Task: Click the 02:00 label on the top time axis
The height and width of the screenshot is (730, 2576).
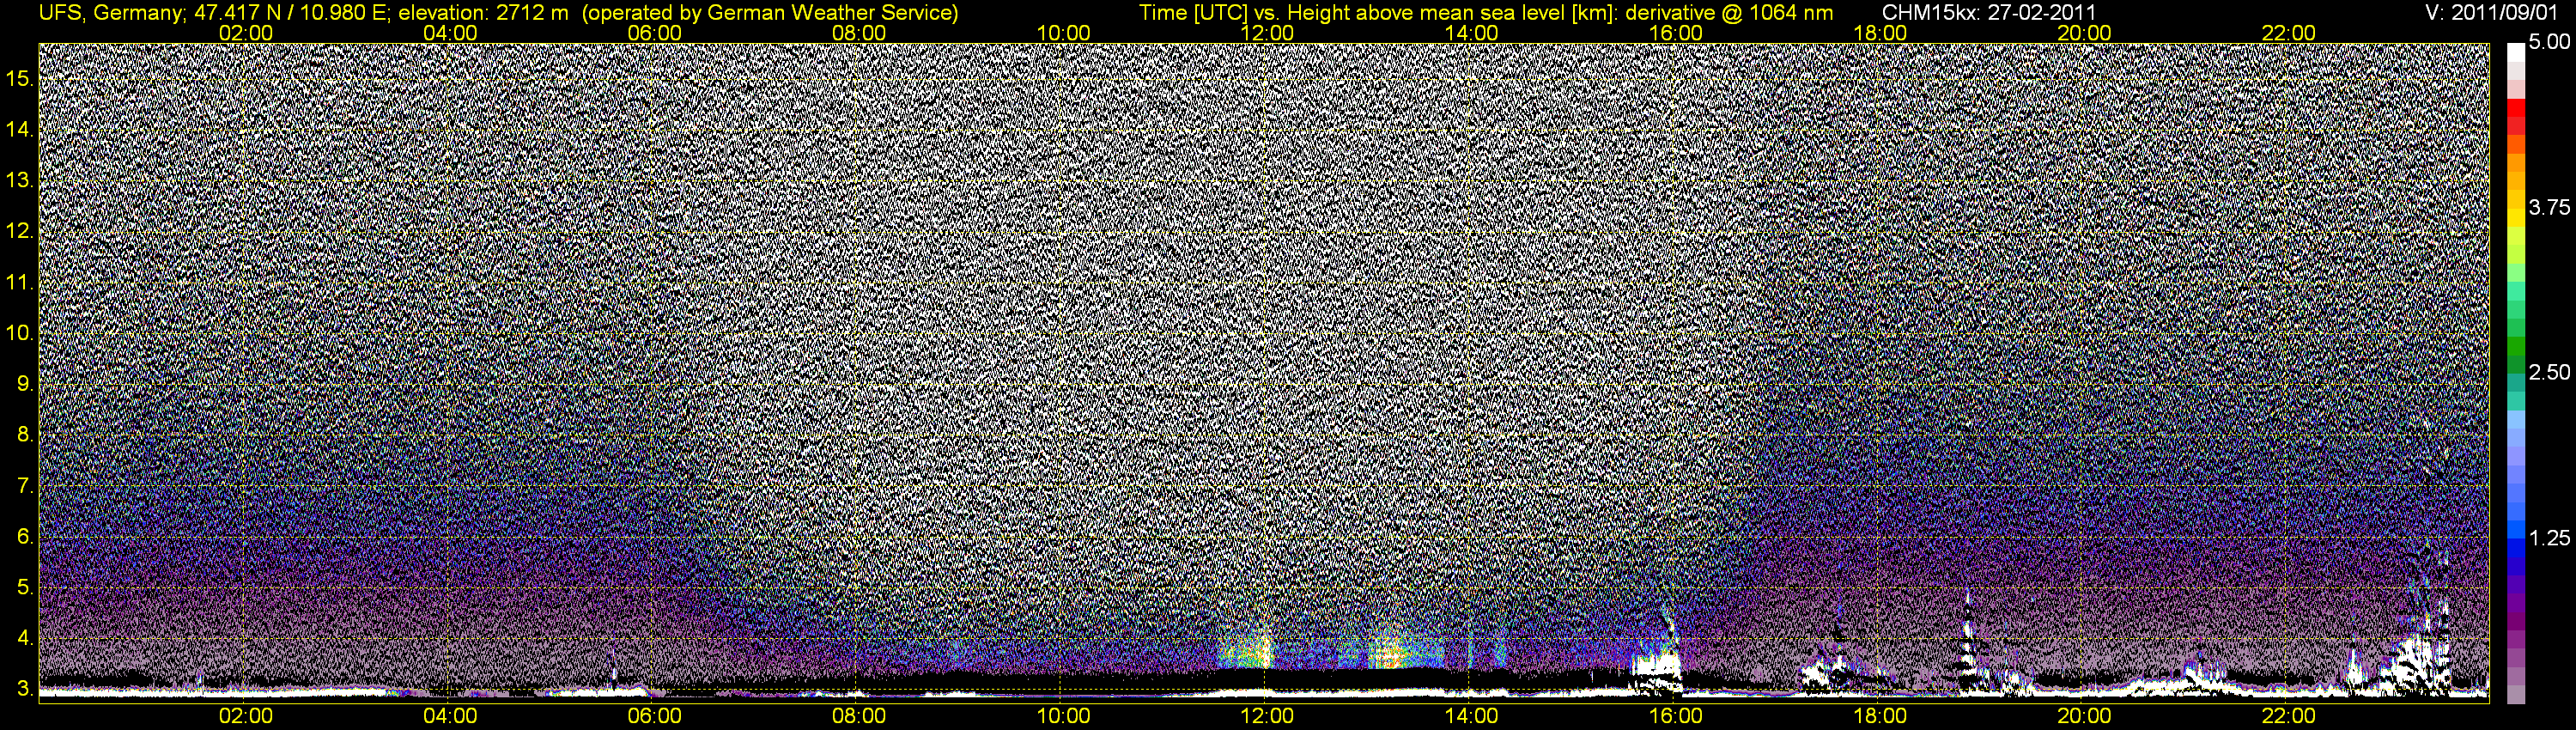Action: pyautogui.click(x=245, y=33)
